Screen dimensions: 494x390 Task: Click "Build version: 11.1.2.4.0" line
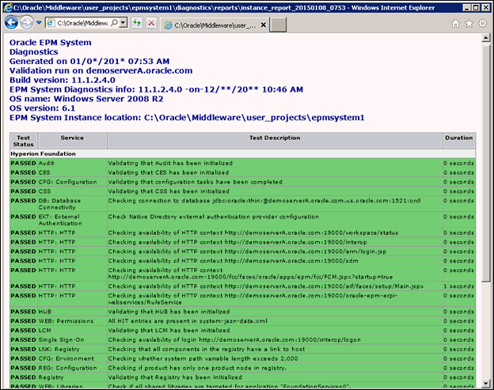click(x=63, y=80)
